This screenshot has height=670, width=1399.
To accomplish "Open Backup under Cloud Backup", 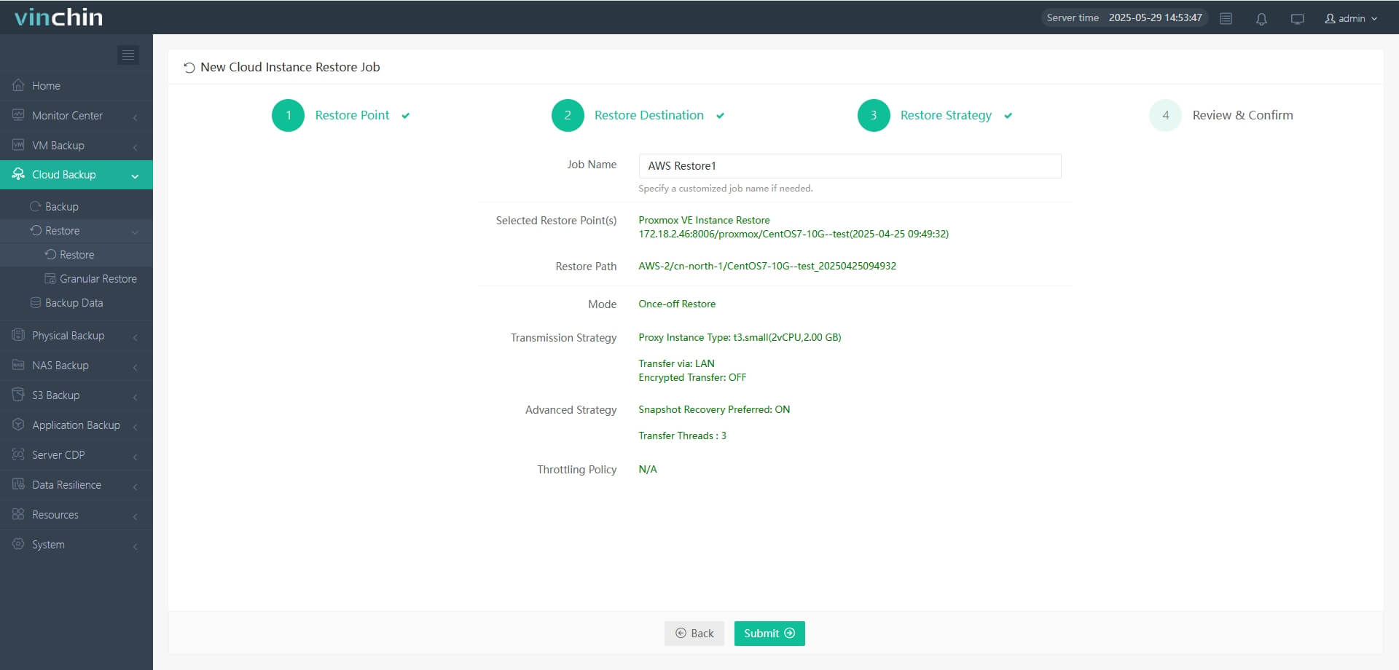I will tap(77, 206).
